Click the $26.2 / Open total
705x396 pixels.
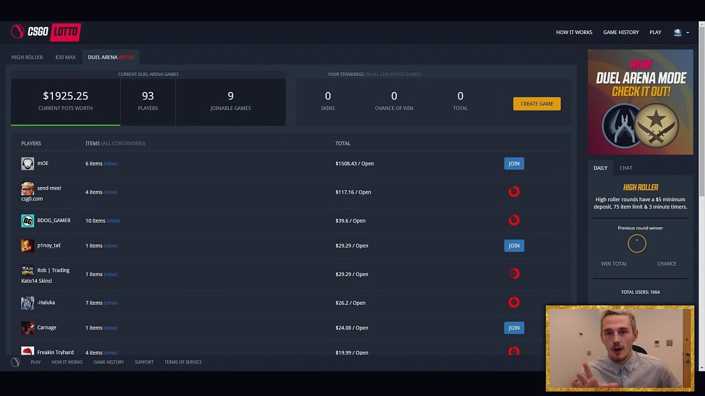[350, 302]
